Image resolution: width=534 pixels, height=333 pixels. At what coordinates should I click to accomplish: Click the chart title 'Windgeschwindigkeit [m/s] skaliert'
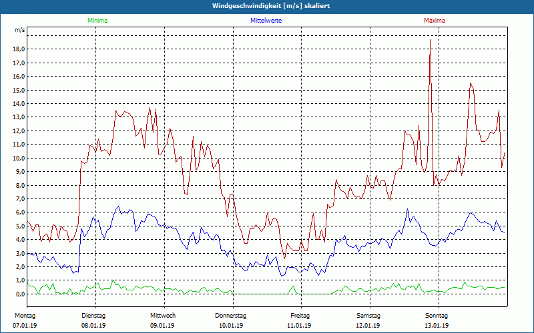pyautogui.click(x=271, y=6)
